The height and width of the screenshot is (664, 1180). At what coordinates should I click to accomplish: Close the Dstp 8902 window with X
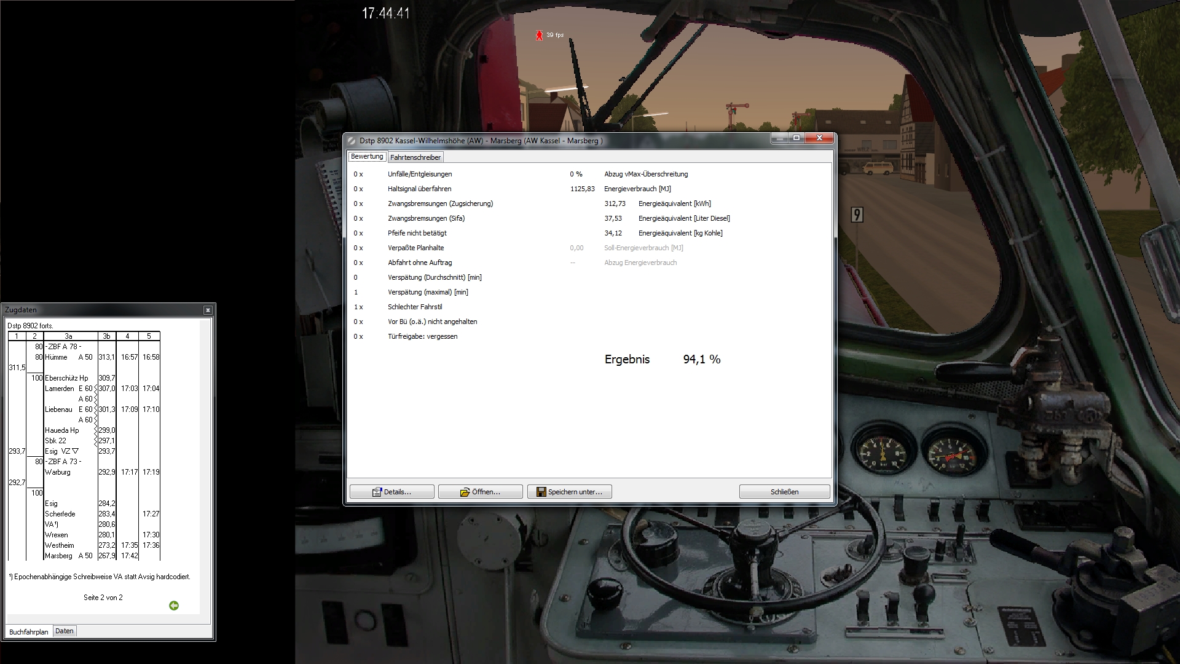pyautogui.click(x=819, y=138)
